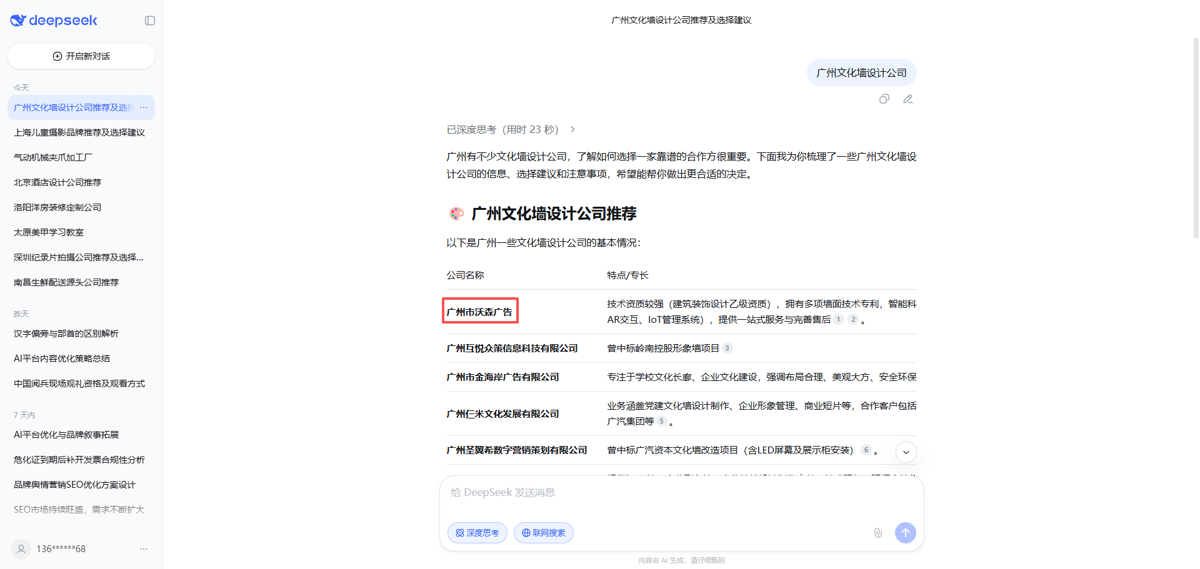
Task: Start a new chat with 开启新对话
Action: point(81,56)
